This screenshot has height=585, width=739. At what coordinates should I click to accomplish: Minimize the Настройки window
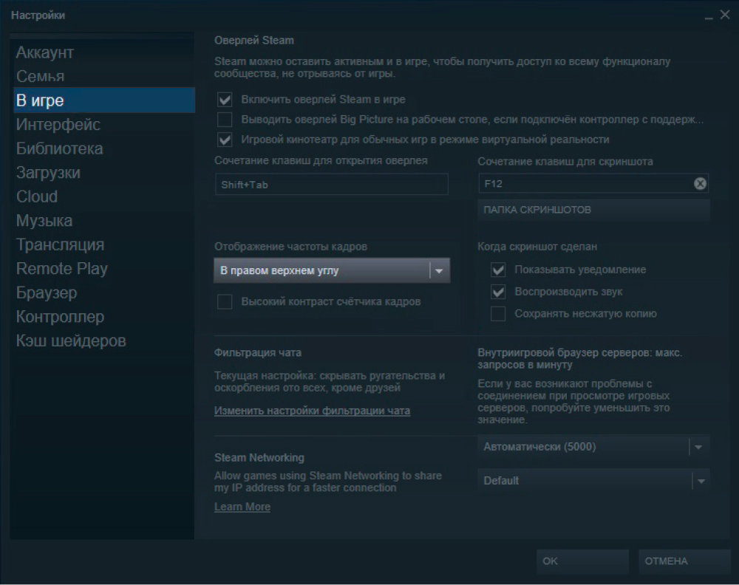(x=709, y=16)
